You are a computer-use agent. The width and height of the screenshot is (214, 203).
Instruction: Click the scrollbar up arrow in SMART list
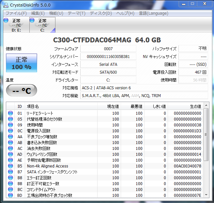click(206, 105)
